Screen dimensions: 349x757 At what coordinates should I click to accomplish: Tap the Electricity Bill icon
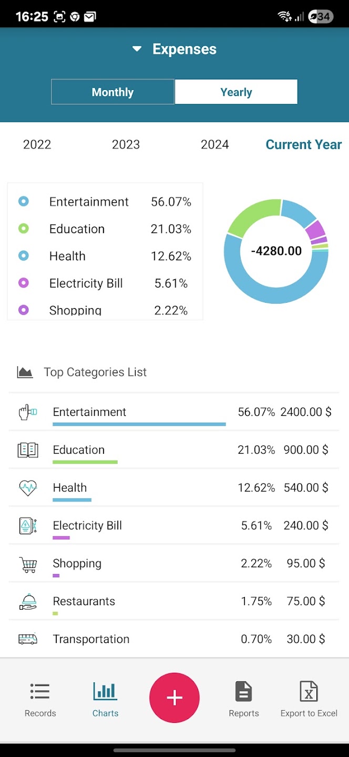click(28, 526)
